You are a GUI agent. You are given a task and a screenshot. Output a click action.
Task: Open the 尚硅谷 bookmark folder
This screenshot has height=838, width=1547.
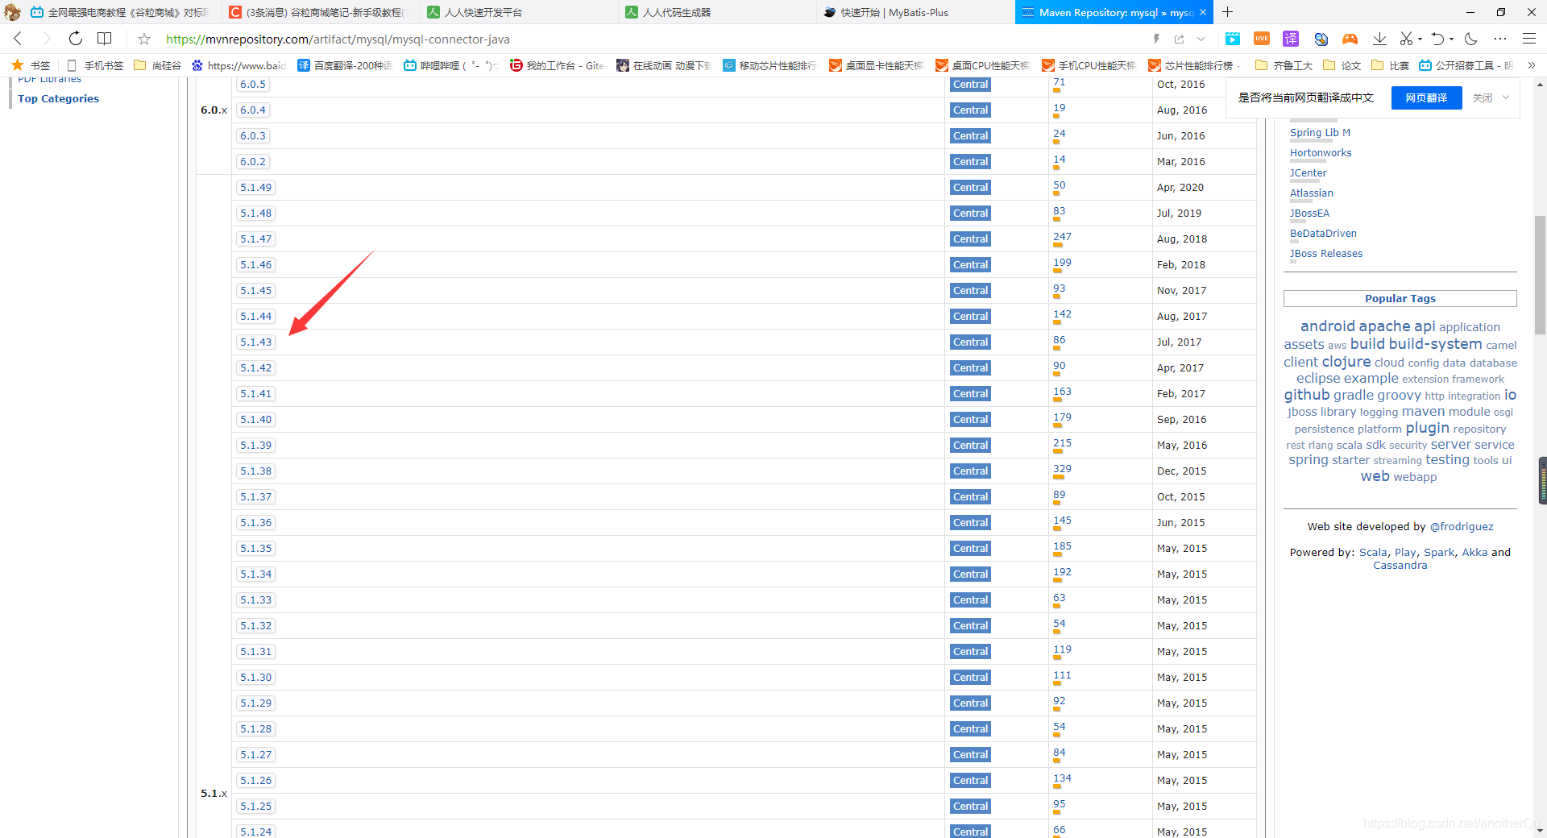pos(158,65)
